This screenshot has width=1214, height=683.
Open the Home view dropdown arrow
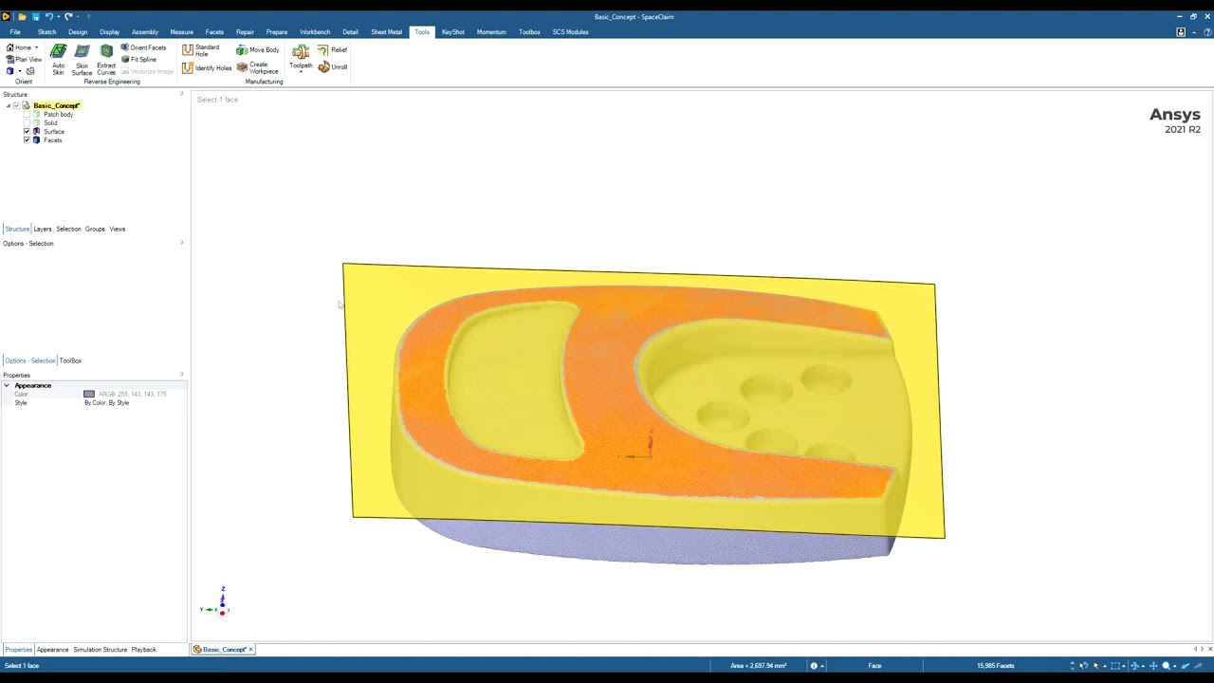tap(36, 47)
